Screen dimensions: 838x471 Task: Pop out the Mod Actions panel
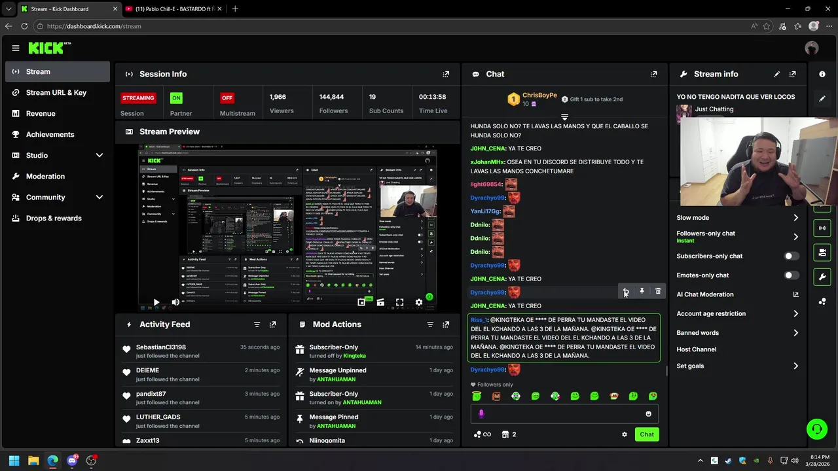point(446,324)
